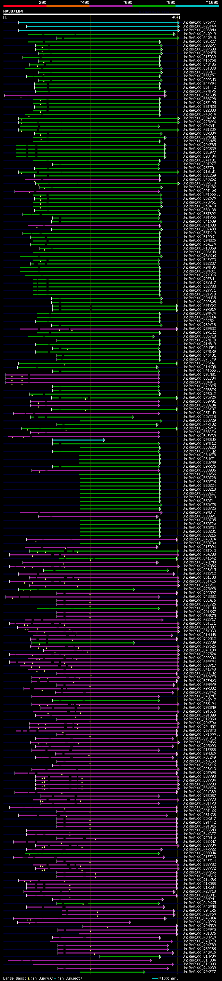Click the UniRef100_C1FEC3 label
This screenshot has width=222, height=981.
[x=199, y=857]
